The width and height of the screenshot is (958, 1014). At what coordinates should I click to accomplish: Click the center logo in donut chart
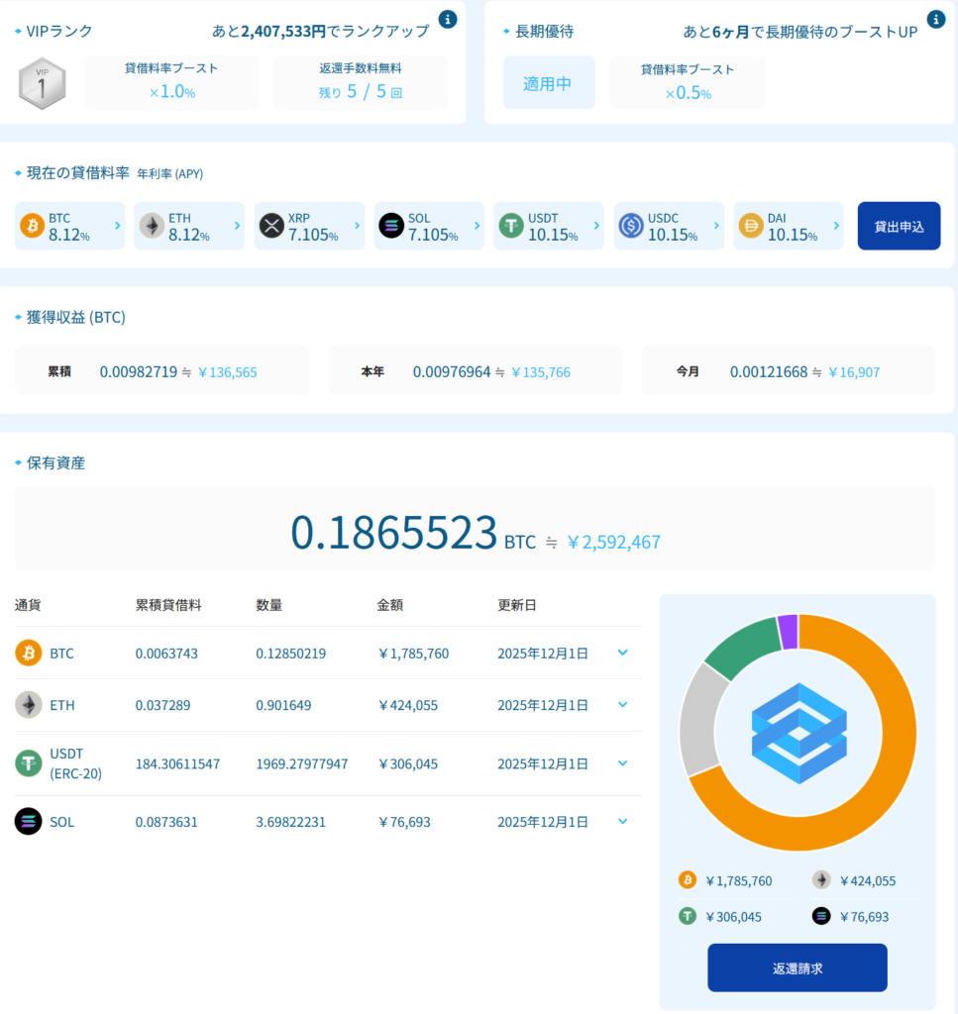point(798,733)
